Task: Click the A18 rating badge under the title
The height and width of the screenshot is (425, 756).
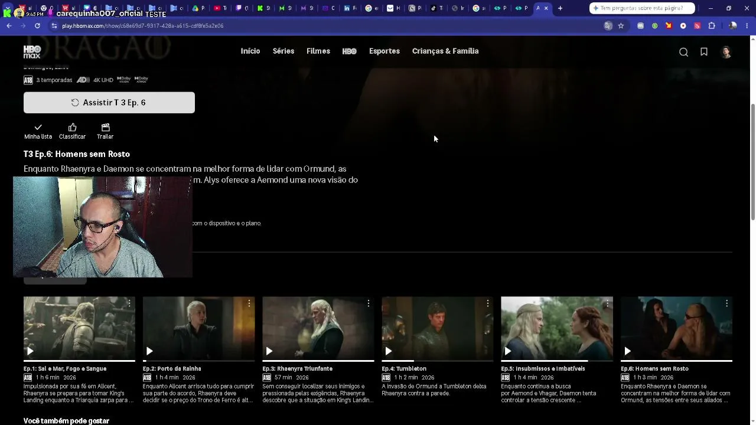Action: click(28, 80)
